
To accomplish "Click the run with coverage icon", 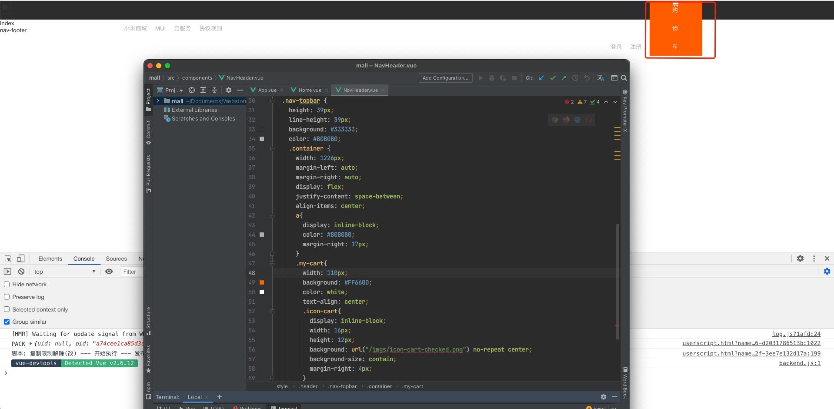I will [503, 78].
